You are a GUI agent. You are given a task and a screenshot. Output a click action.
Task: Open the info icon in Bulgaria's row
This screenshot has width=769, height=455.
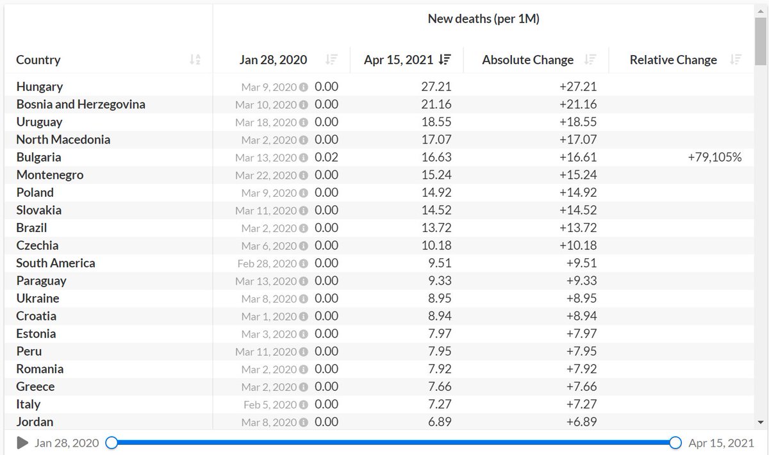(303, 158)
